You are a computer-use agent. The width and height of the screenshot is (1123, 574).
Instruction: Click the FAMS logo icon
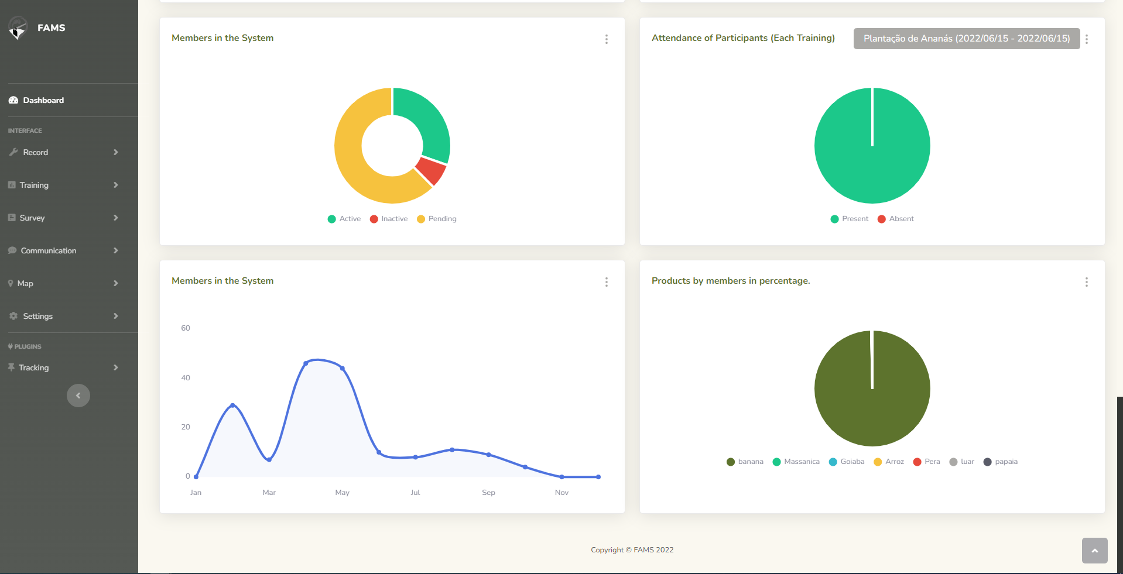coord(18,28)
